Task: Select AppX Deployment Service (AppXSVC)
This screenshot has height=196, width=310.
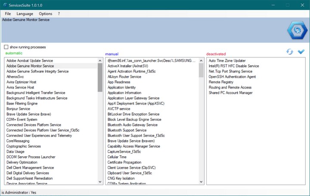Action: [136, 104]
